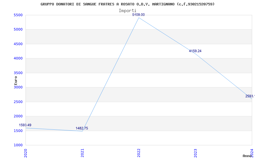Click the 4000 y-axis tick label
Screen dimensions: 255x159
[18, 59]
